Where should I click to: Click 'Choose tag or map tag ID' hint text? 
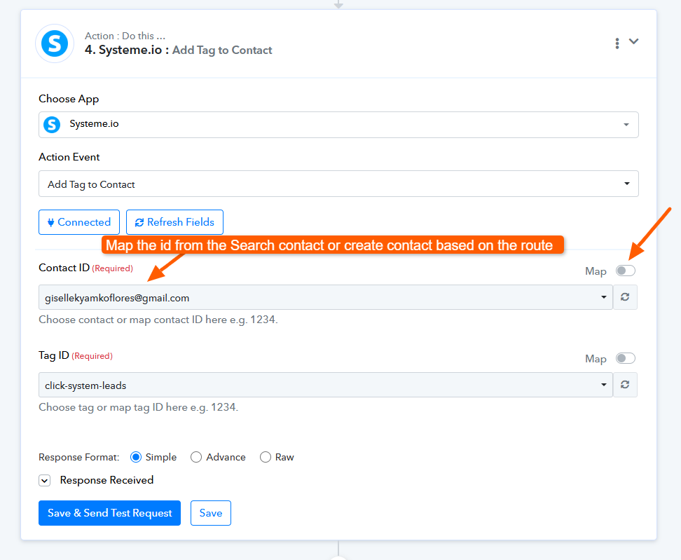[x=139, y=407]
